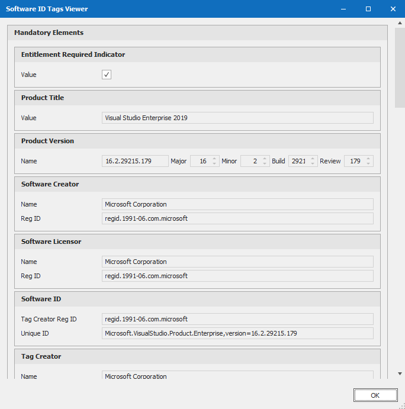
Task: Click the Software Licensor Name field
Action: (237, 262)
